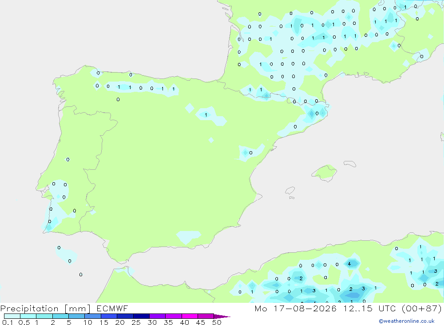Click the 30–35 mm violet legend swatch

coord(158,316)
